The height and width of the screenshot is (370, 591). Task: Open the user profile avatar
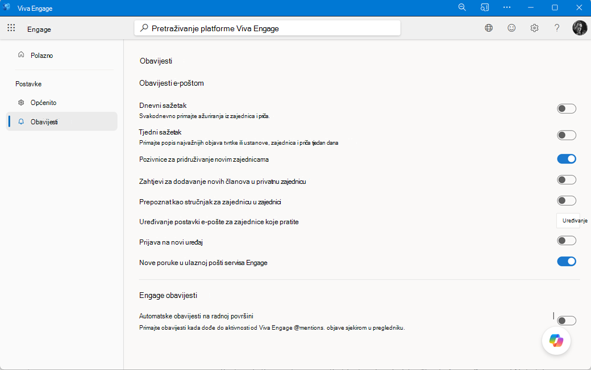[580, 28]
